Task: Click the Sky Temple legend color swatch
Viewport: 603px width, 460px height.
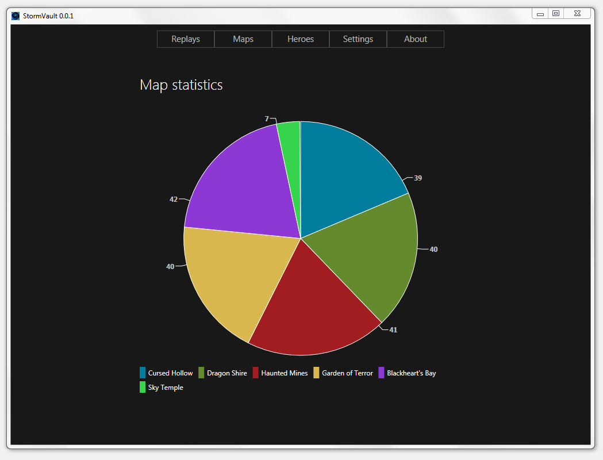Action: 143,387
